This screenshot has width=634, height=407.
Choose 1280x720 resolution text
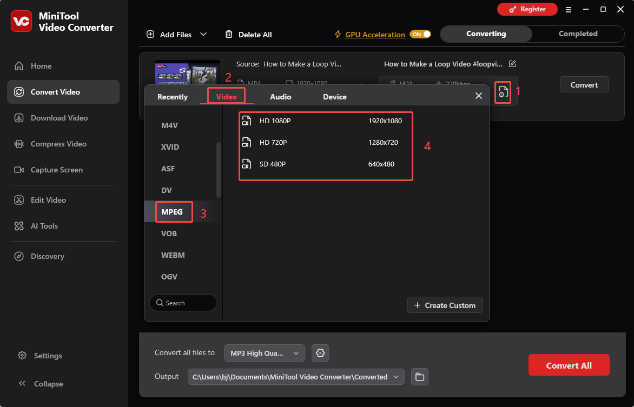click(x=383, y=142)
